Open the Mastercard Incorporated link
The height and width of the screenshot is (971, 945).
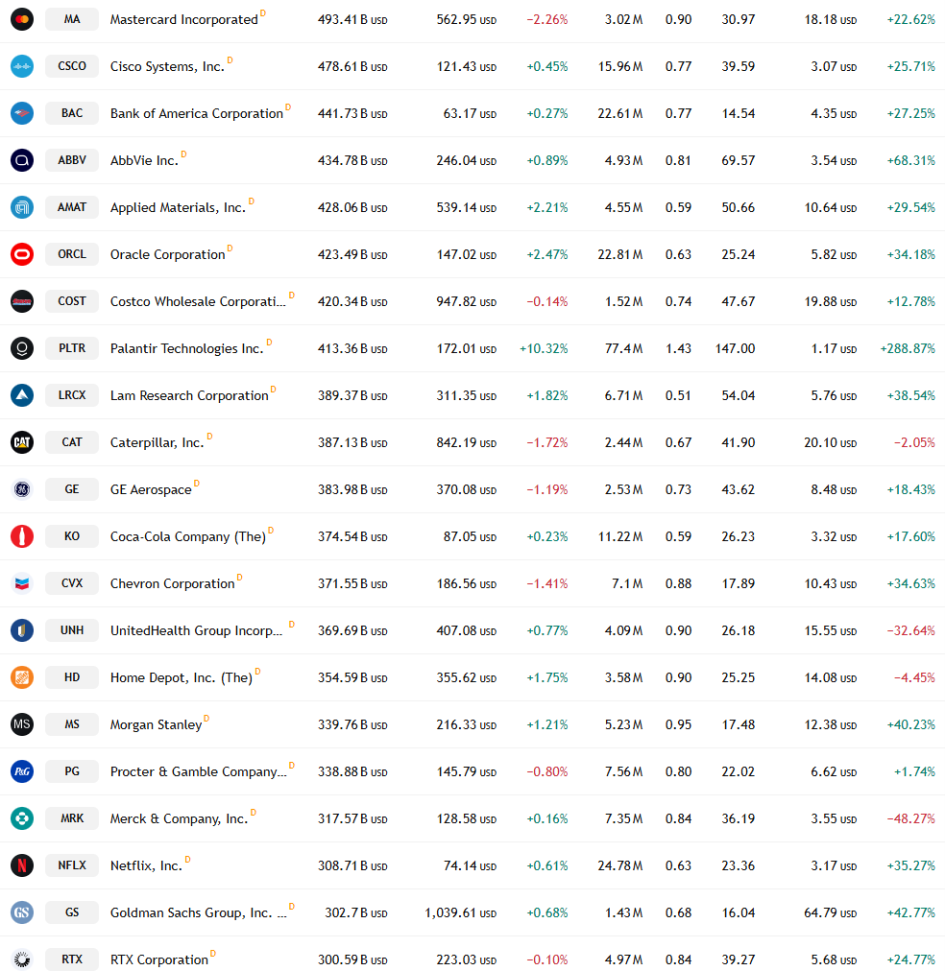[184, 20]
